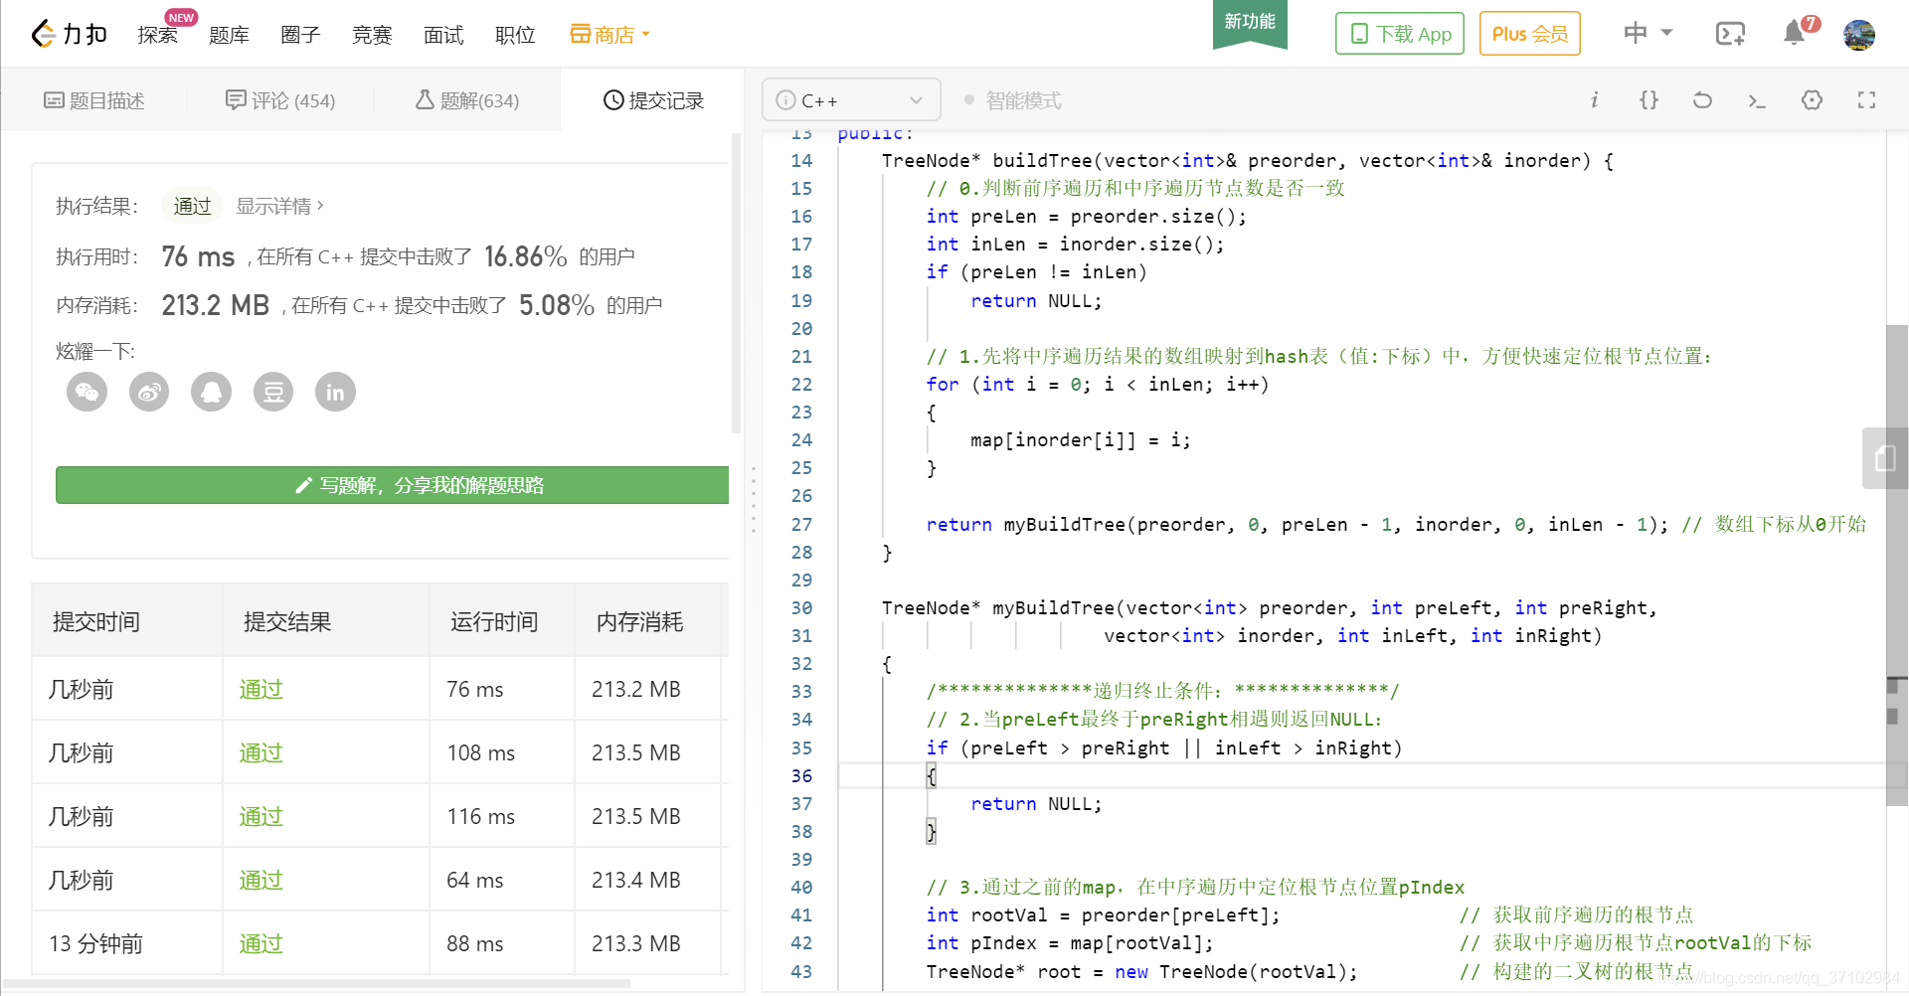Viewport: 1909px width, 996px height.
Task: Share via the QQ icon
Action: 211,392
